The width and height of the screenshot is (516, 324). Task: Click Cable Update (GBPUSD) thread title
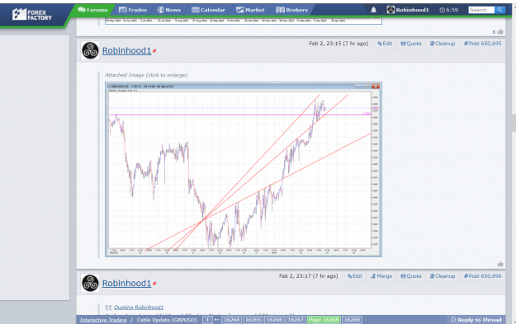[167, 320]
